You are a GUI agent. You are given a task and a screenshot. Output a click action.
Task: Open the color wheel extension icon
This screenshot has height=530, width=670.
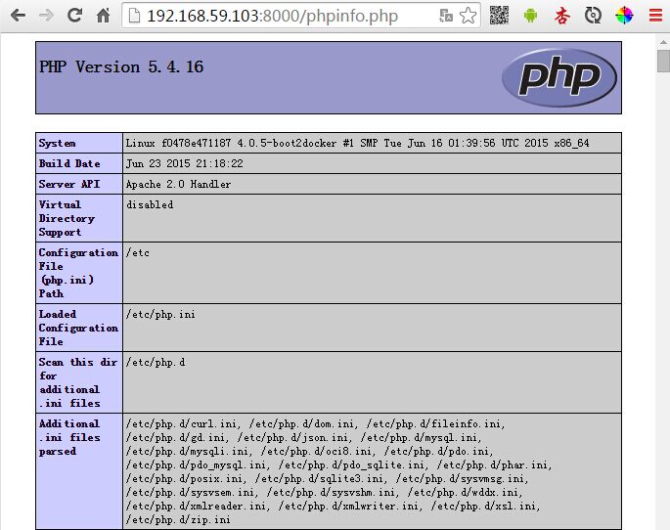click(624, 16)
